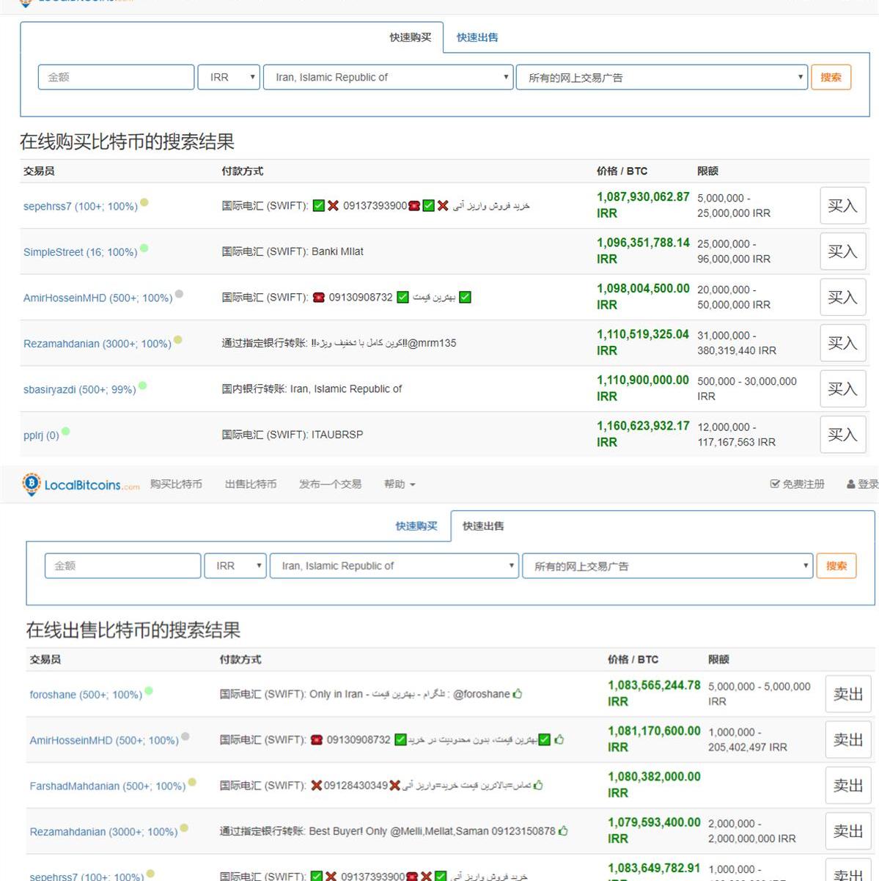The image size is (879, 881).
Task: Click the 金额 amount field in buy form
Action: (116, 77)
